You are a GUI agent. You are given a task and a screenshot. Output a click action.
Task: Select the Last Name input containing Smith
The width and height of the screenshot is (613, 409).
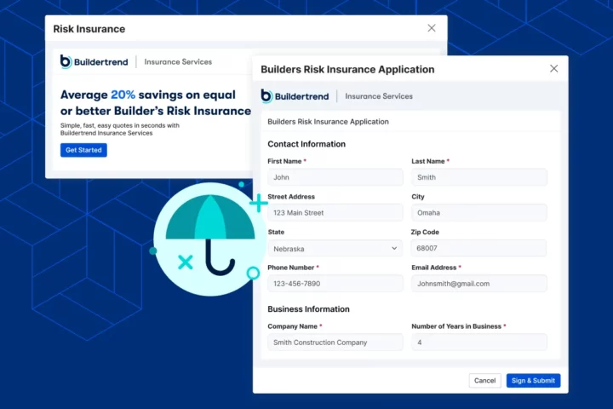[478, 177]
